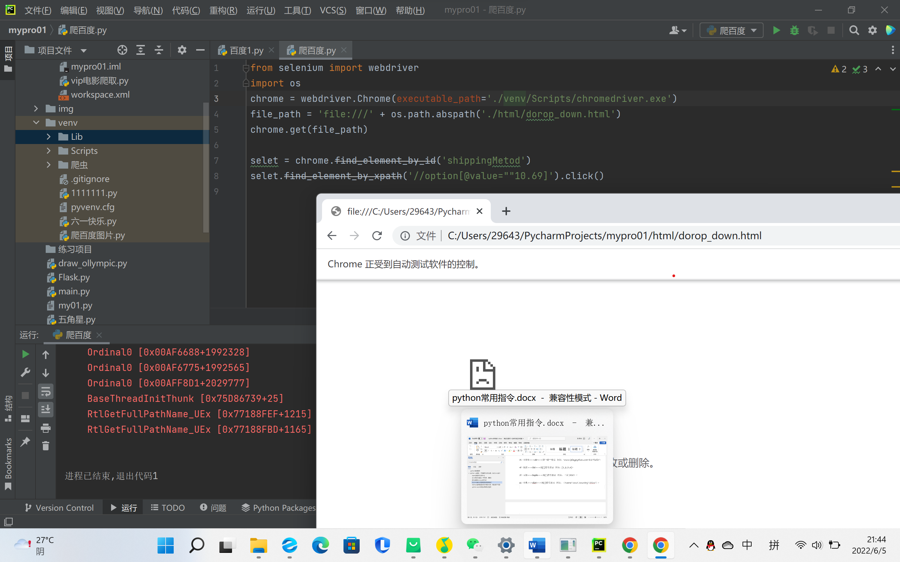The image size is (900, 562).
Task: Open new tab in Chrome window
Action: pyautogui.click(x=506, y=211)
